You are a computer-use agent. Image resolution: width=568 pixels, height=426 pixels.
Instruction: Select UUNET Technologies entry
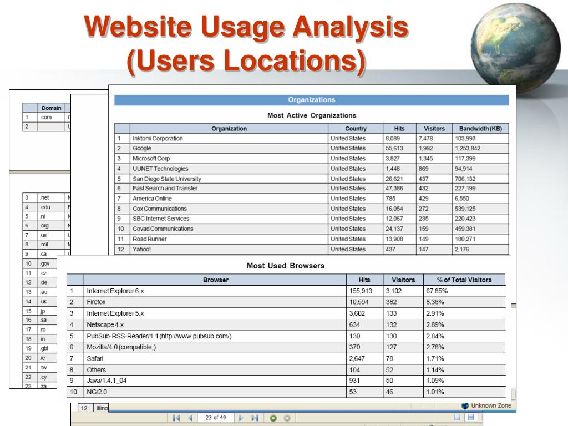click(312, 169)
